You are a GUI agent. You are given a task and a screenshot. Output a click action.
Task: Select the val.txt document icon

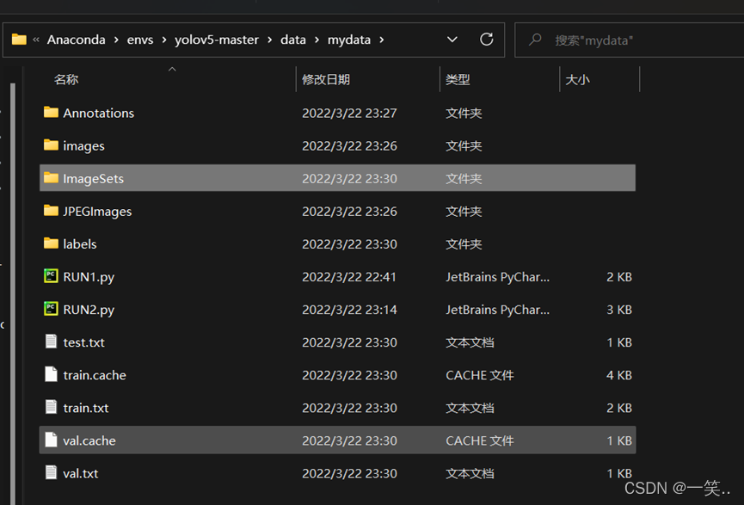[51, 472]
